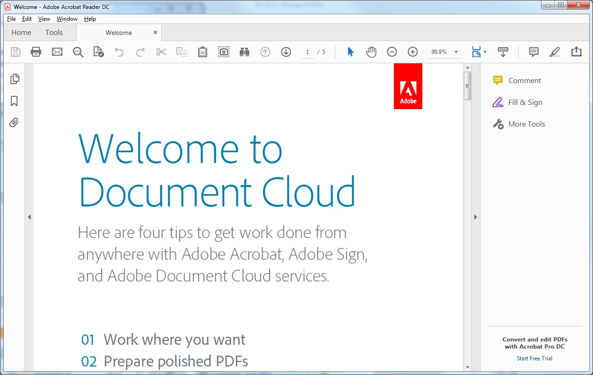Screen dimensions: 593x375
Task: Send file by email envelope icon
Action: (x=57, y=52)
